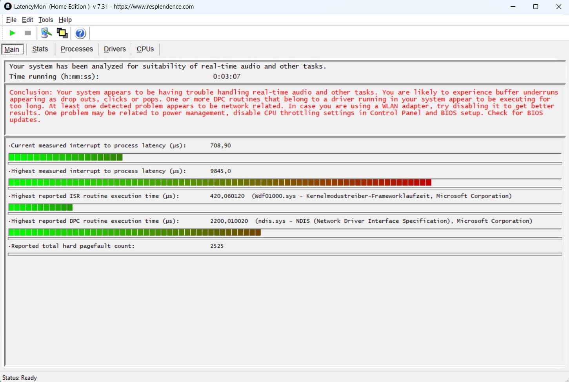This screenshot has height=382, width=569.
Task: Click the overlapping yellow squares toolbar icon
Action: coord(62,33)
